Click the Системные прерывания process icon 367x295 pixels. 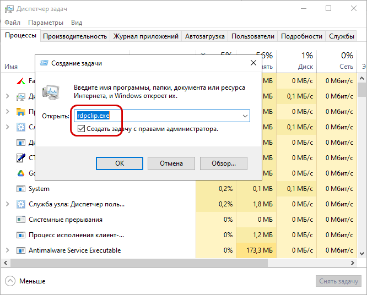coord(20,220)
